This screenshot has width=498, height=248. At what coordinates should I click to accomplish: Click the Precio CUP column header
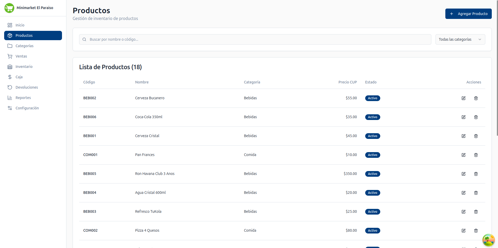[x=348, y=82]
